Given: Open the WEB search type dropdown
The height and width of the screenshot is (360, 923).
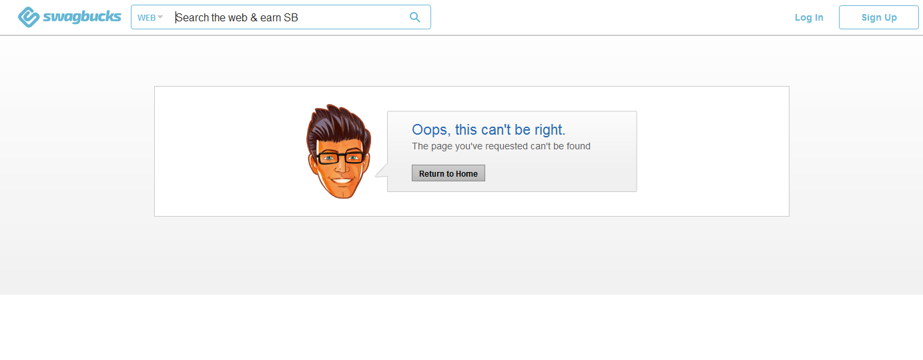Looking at the screenshot, I should pyautogui.click(x=150, y=17).
